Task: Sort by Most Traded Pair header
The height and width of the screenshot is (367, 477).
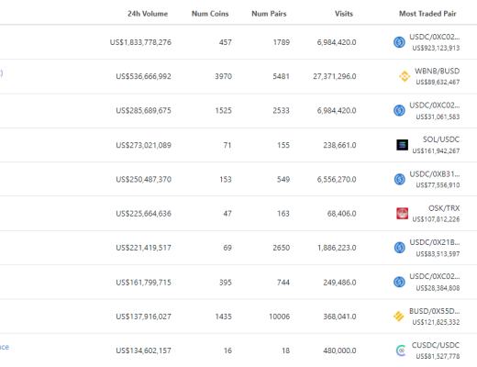Action: click(427, 14)
